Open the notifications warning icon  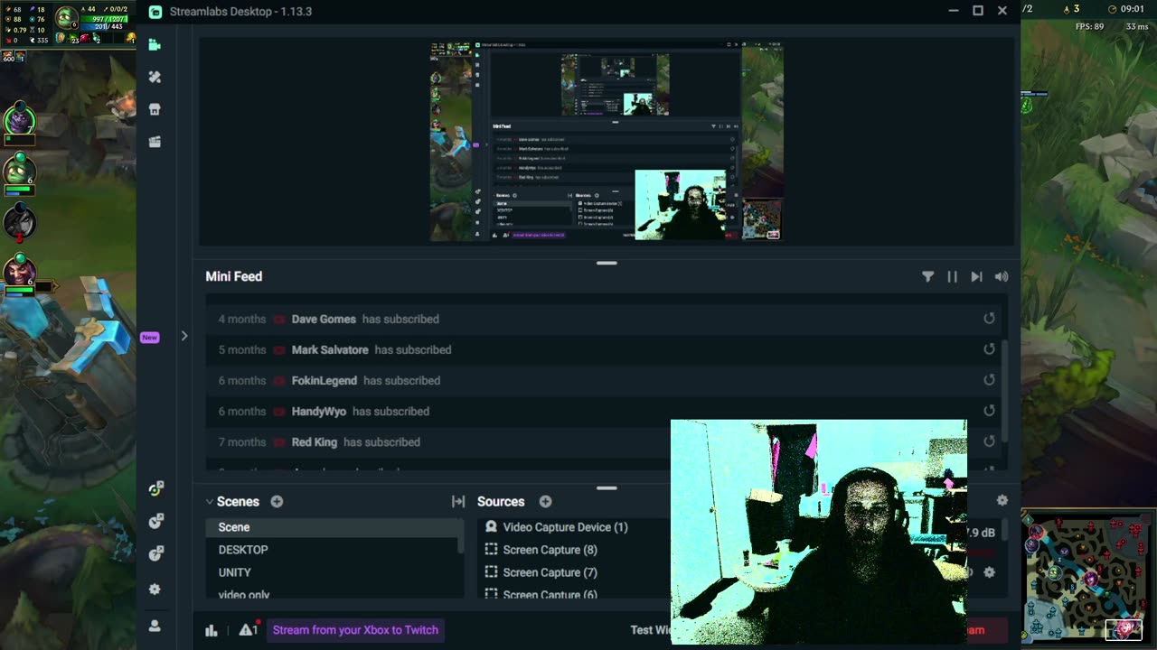(248, 630)
